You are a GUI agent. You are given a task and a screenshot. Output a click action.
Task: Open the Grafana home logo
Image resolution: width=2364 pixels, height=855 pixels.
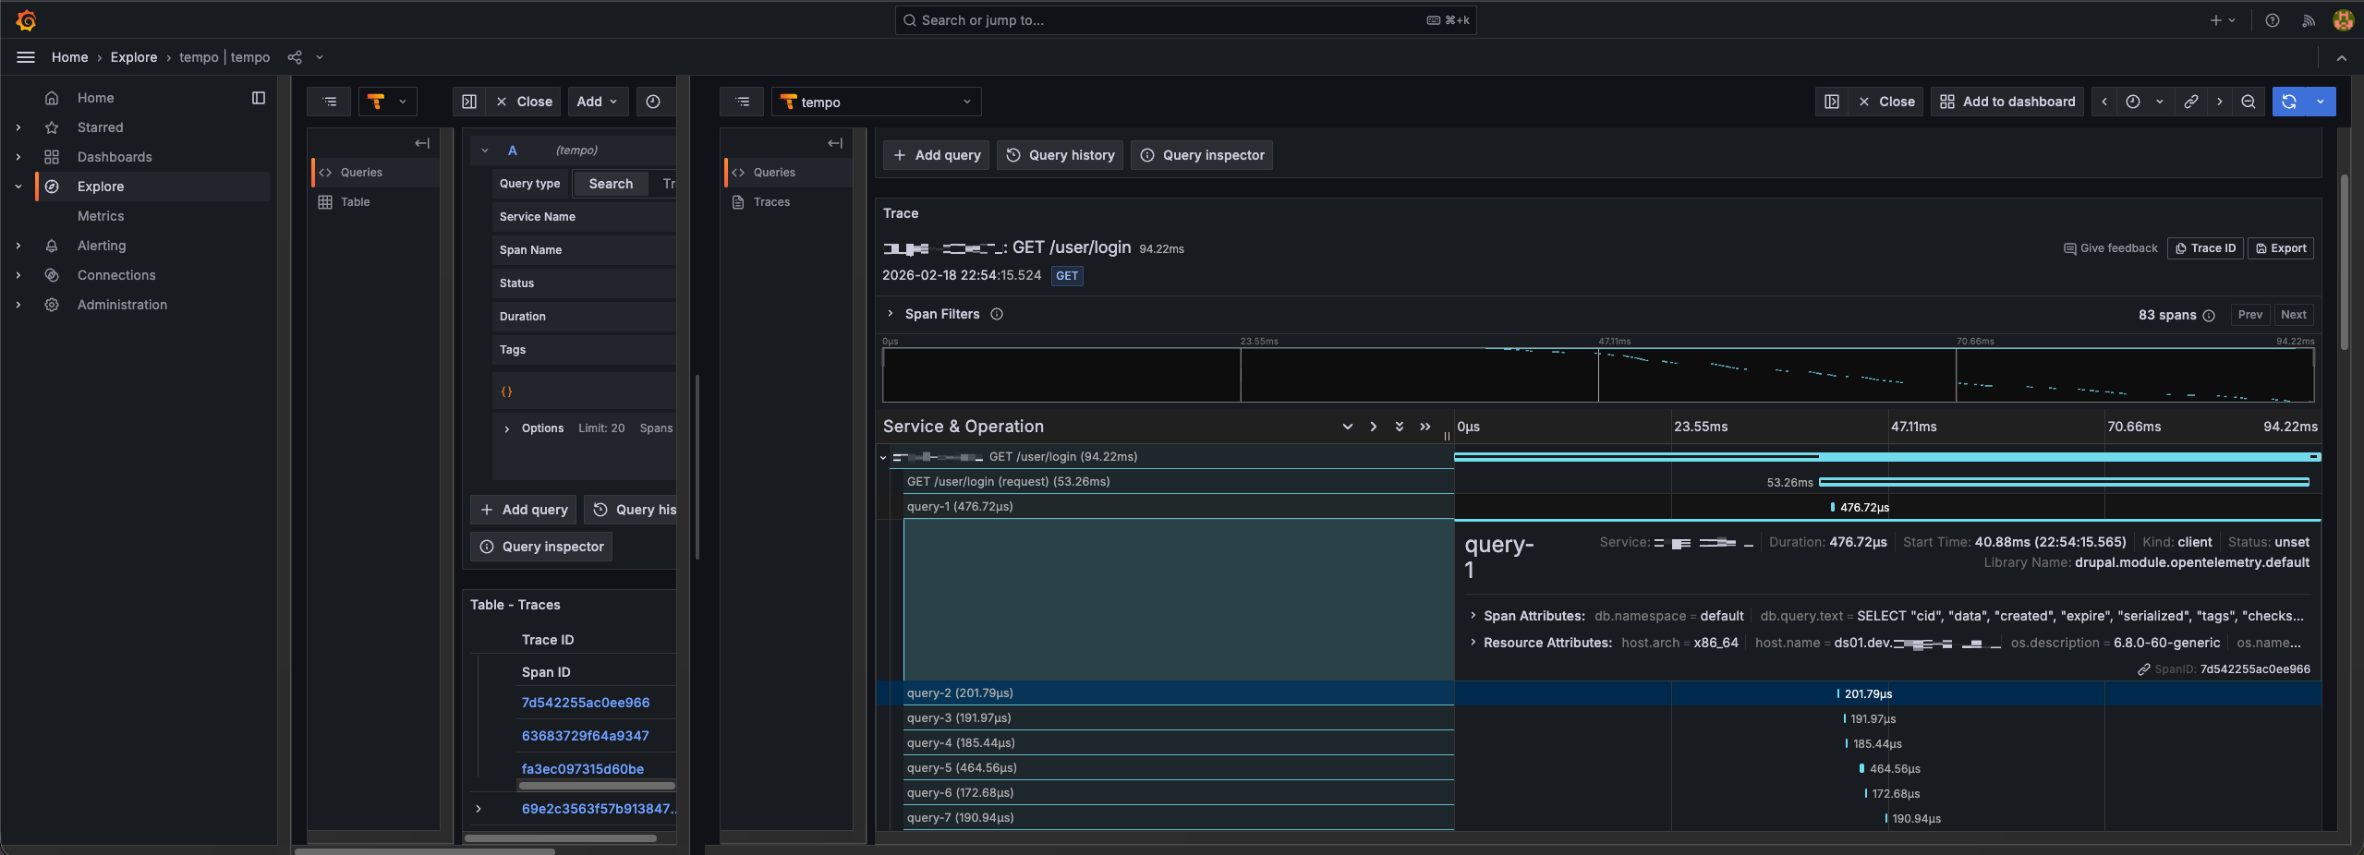27,19
